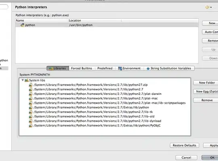The height and width of the screenshot is (161, 218).
Task: Click the Down button
Action: click(x=210, y=58)
